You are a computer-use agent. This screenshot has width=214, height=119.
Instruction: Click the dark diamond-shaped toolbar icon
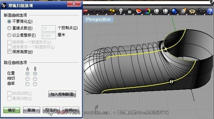coord(94,12)
